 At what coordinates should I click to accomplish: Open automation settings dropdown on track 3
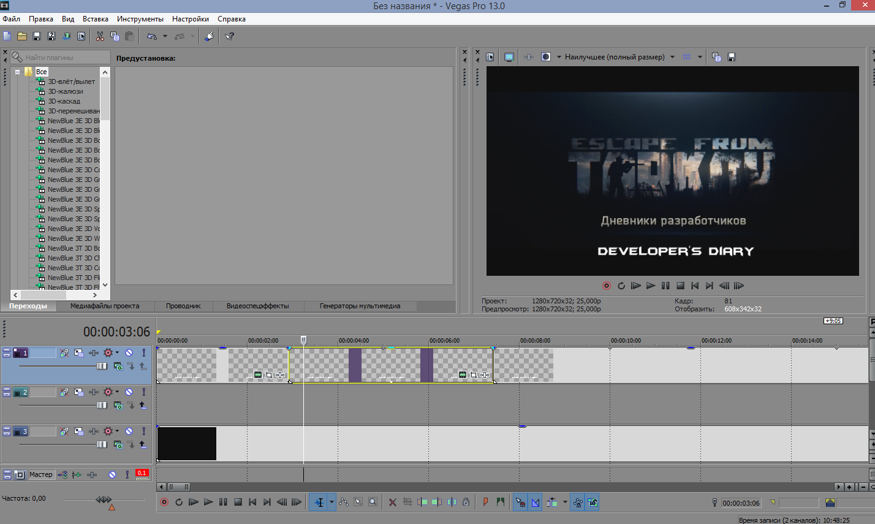117,431
